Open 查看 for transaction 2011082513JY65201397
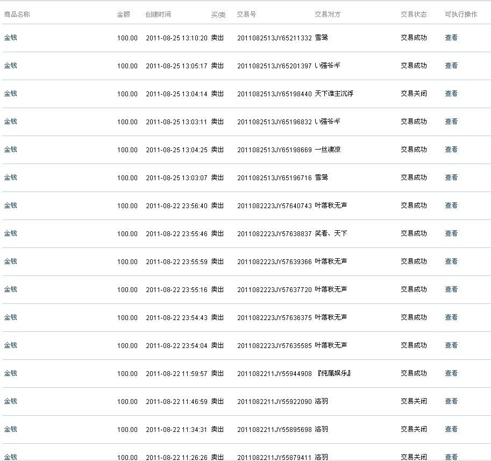491x461 pixels. point(451,66)
